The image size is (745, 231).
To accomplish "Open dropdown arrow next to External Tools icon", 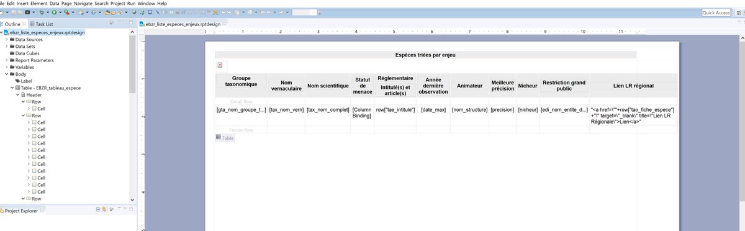I will [x=73, y=12].
